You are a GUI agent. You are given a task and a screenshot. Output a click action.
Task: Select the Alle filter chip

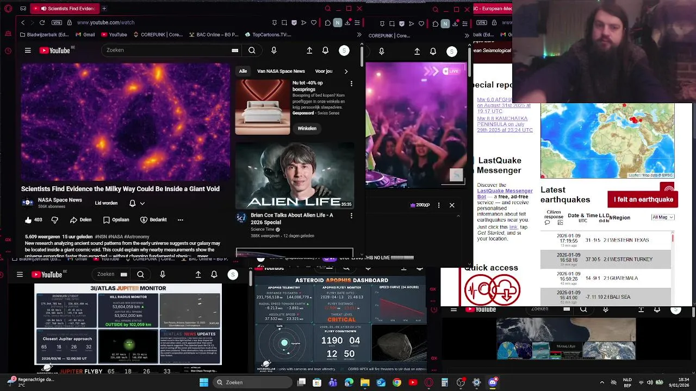coord(243,71)
